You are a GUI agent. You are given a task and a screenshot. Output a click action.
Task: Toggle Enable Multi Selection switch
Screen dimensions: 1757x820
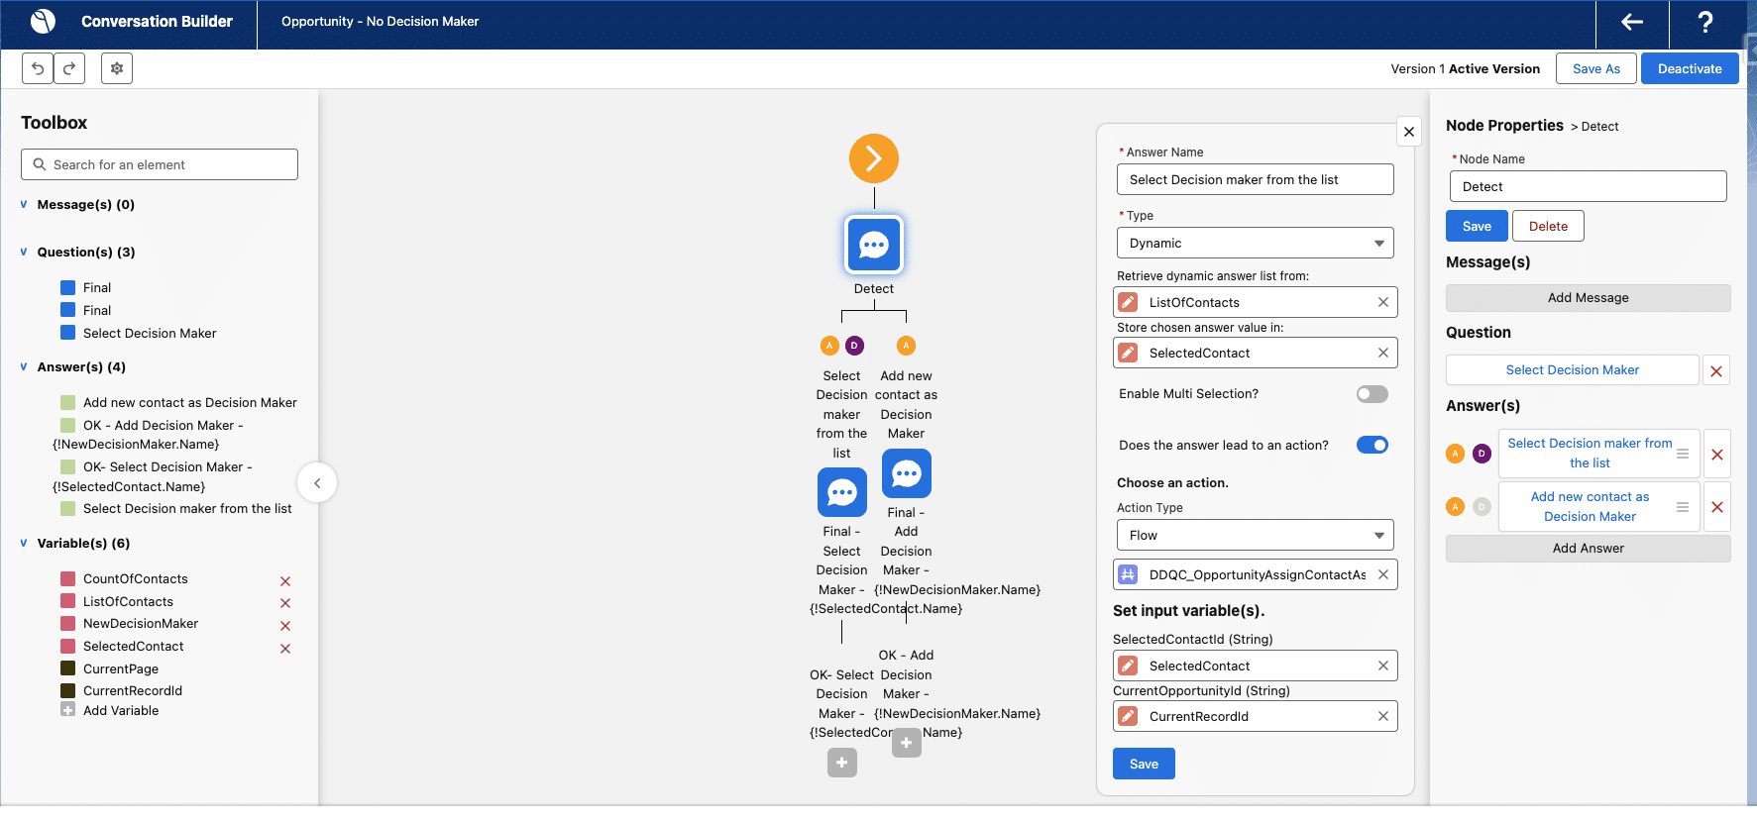coord(1373,394)
